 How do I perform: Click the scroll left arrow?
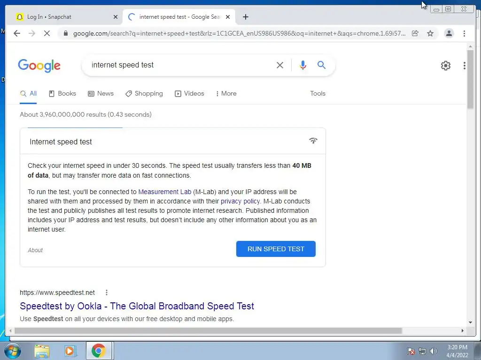(x=10, y=330)
